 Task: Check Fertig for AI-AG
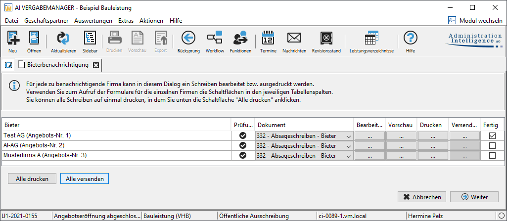[492, 146]
